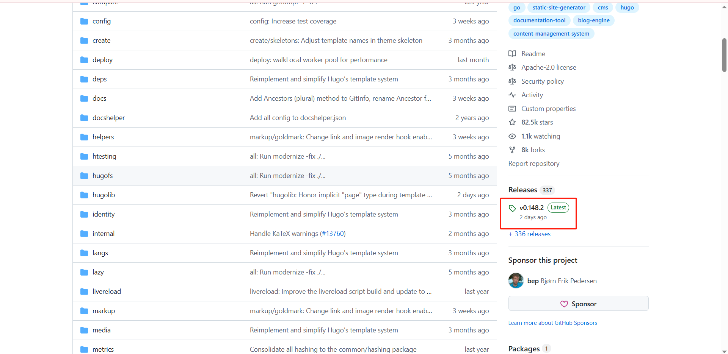Open the Security policy link
The height and width of the screenshot is (354, 728).
[x=542, y=81]
